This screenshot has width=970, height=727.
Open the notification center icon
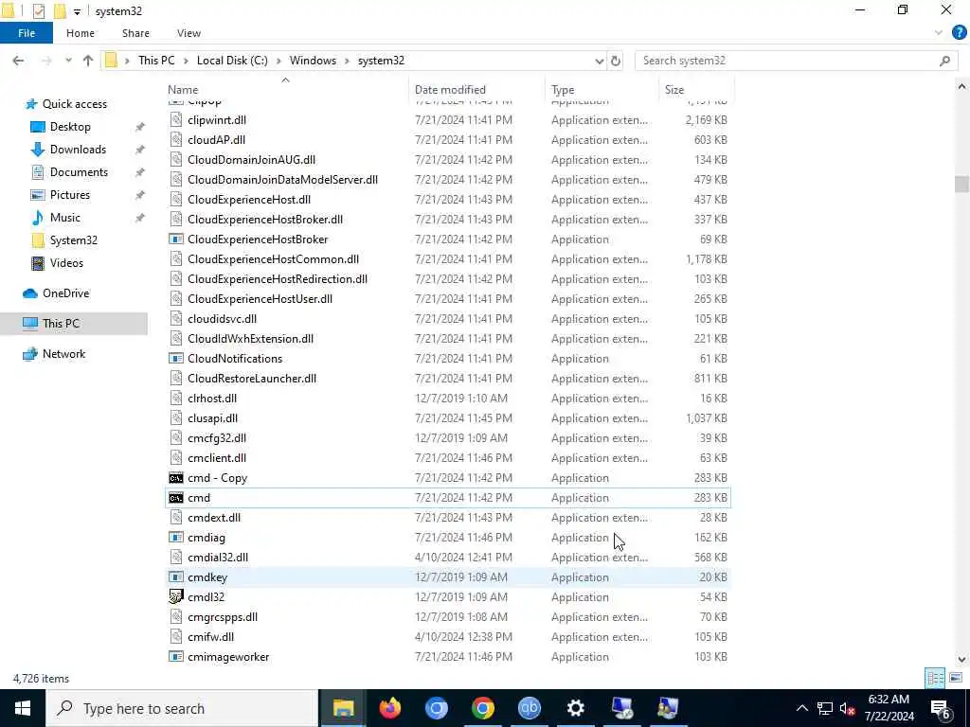941,708
